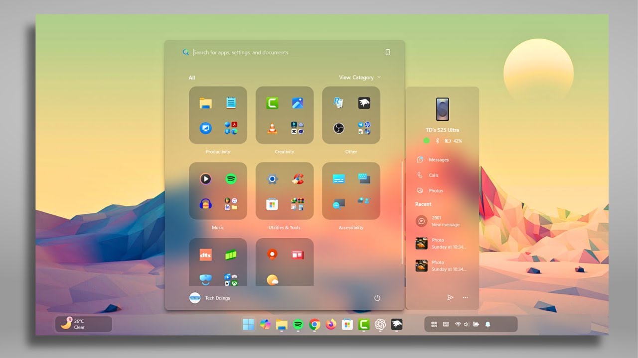This screenshot has width=638, height=358.
Task: Launch Camtasia from the Creativity folder
Action: click(272, 103)
